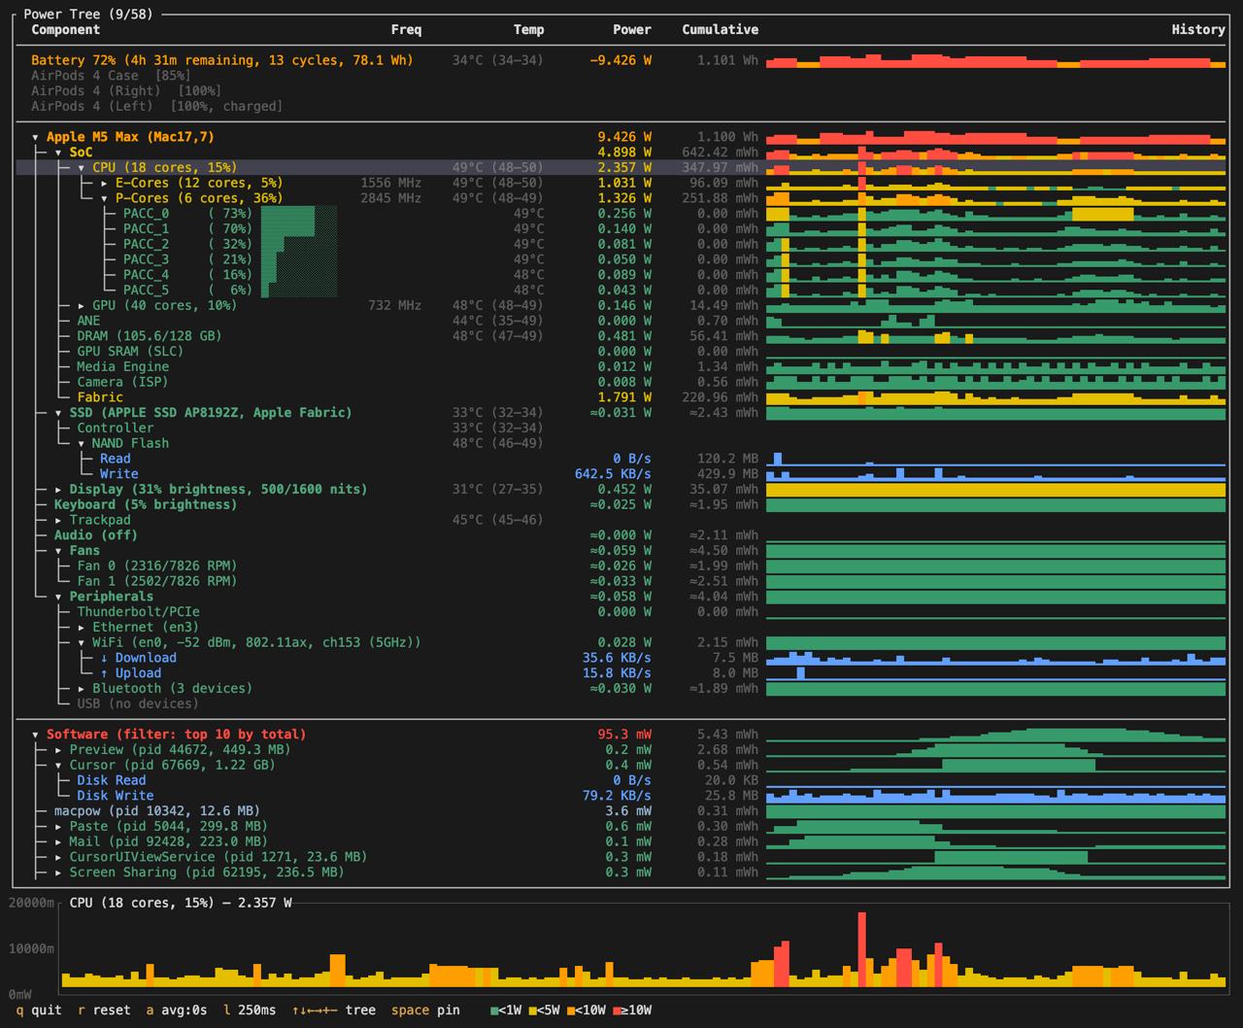The image size is (1243, 1028).
Task: Expand the GPU (40 cores) row
Action: click(82, 306)
